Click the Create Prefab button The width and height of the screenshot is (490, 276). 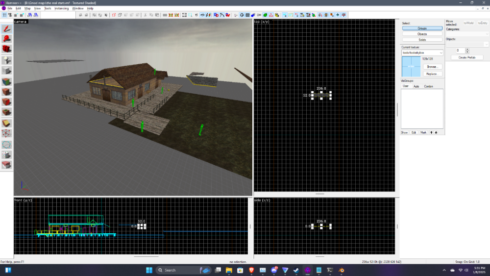coord(467,57)
